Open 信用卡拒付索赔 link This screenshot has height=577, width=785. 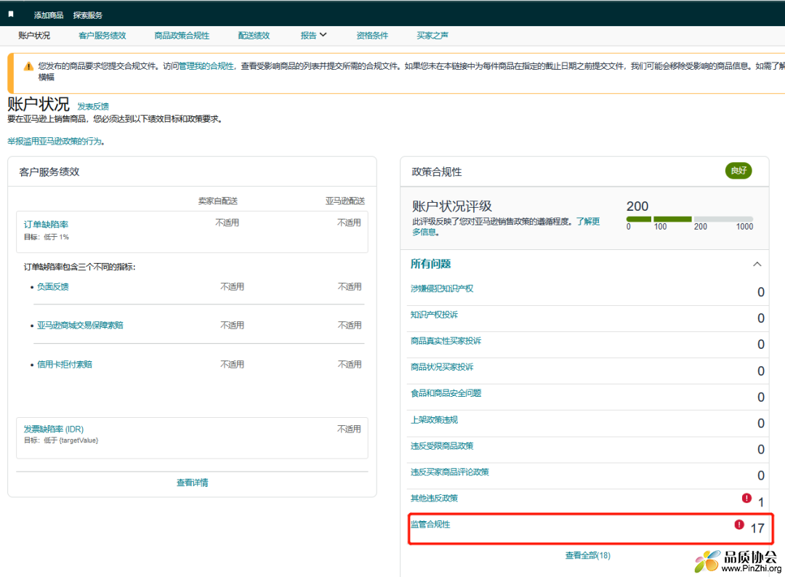click(65, 364)
